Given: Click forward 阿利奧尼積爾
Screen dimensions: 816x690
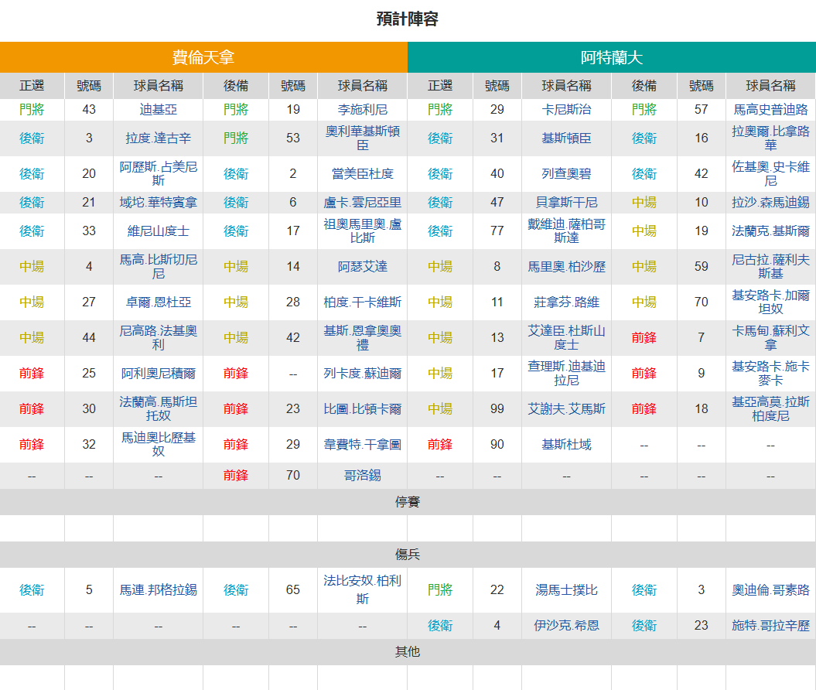Looking at the screenshot, I should (x=159, y=374).
